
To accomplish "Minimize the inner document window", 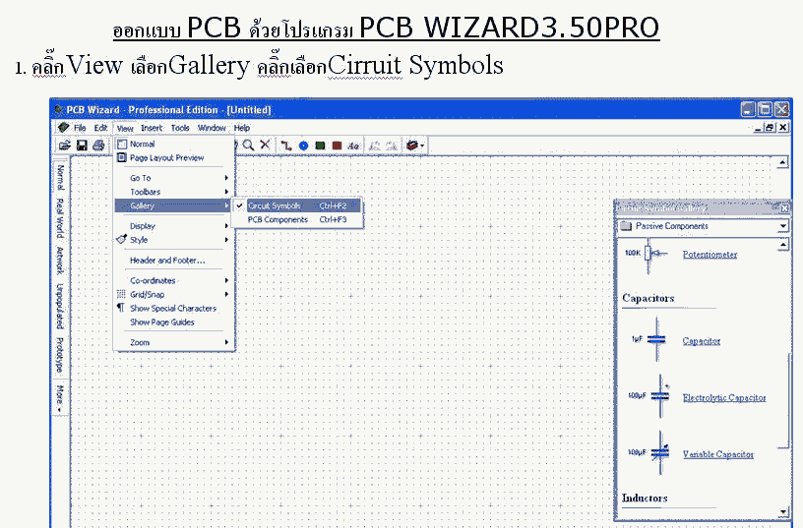I will pyautogui.click(x=758, y=128).
